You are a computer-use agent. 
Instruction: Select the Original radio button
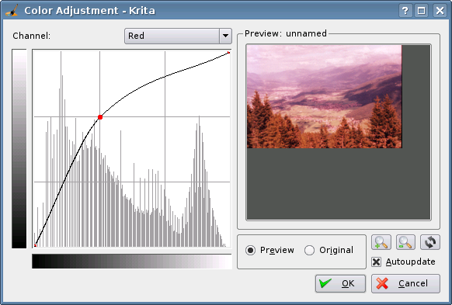309,250
